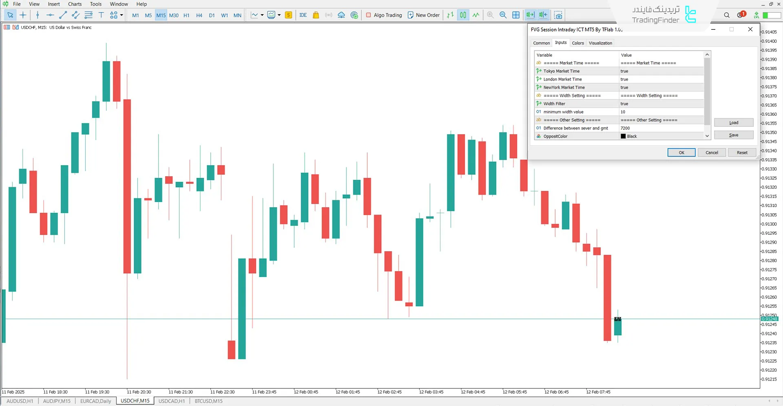The height and width of the screenshot is (406, 783).
Task: Toggle auto scroll to latest bar
Action: tap(530, 15)
